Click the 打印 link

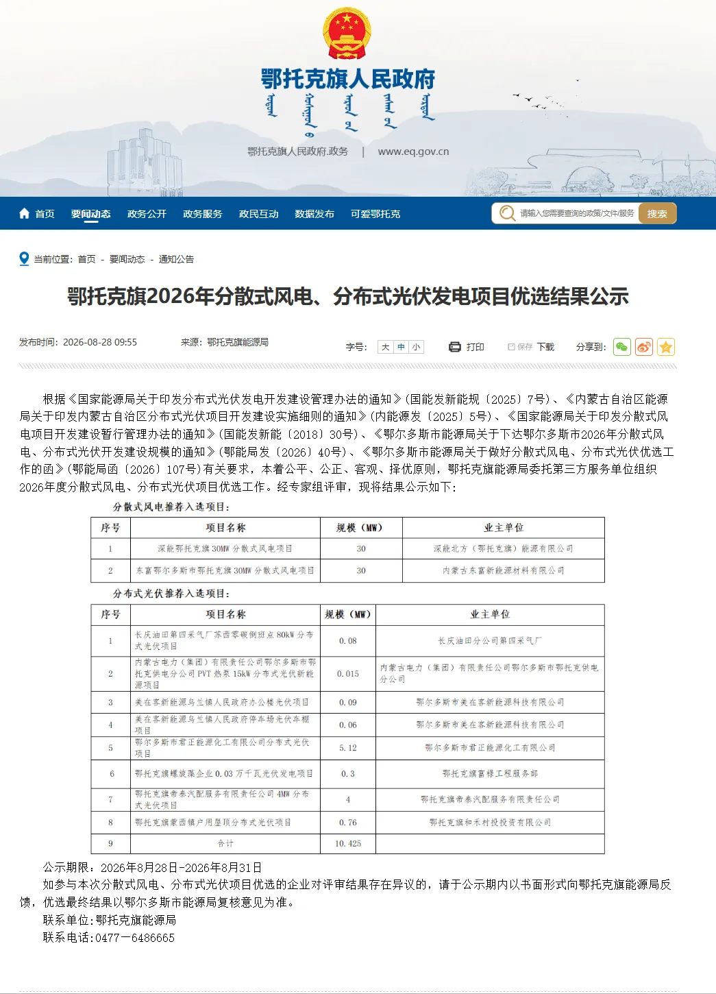pos(476,347)
